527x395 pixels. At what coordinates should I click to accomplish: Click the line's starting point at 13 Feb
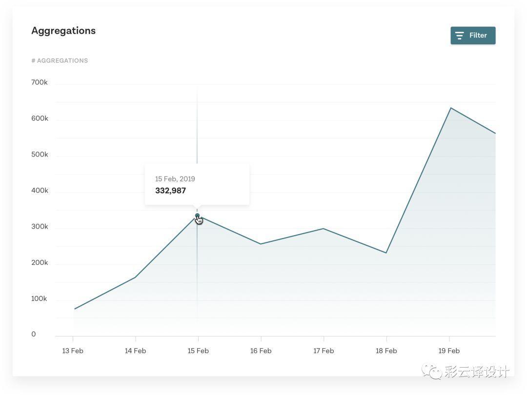point(74,309)
